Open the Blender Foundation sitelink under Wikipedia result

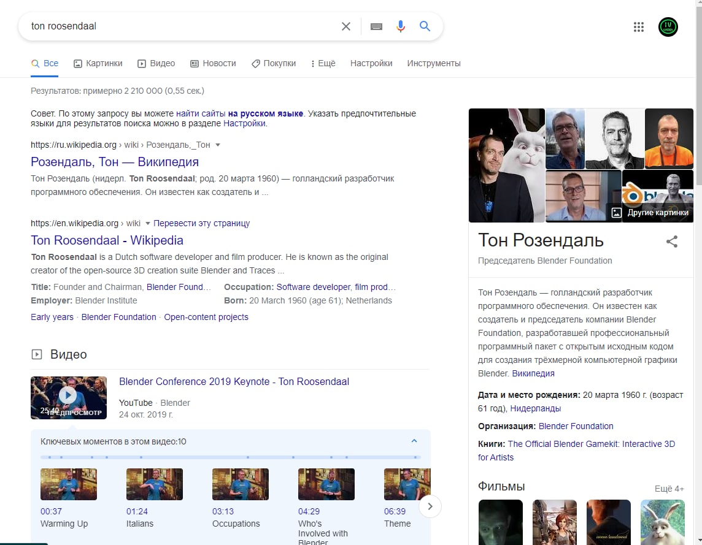(118, 317)
